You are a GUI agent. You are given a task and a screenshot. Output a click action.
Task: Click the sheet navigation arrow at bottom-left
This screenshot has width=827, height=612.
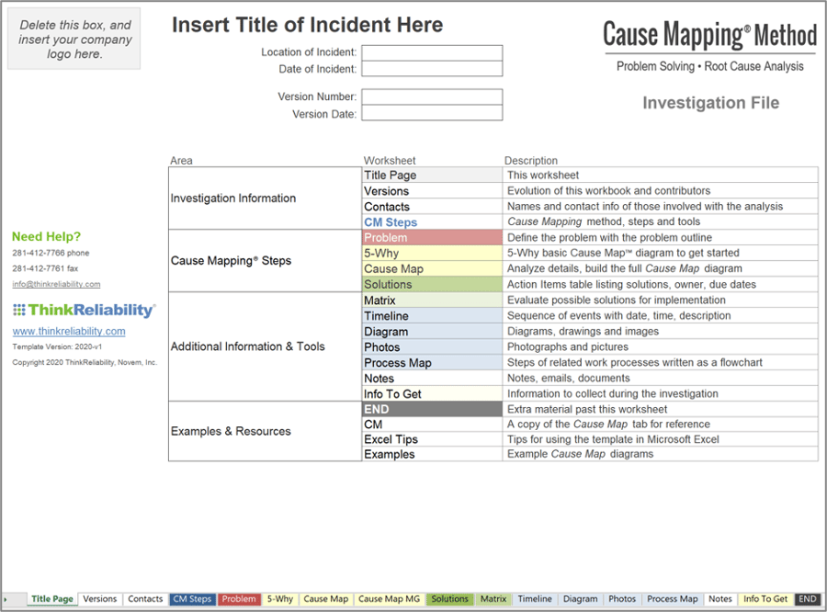click(6, 598)
